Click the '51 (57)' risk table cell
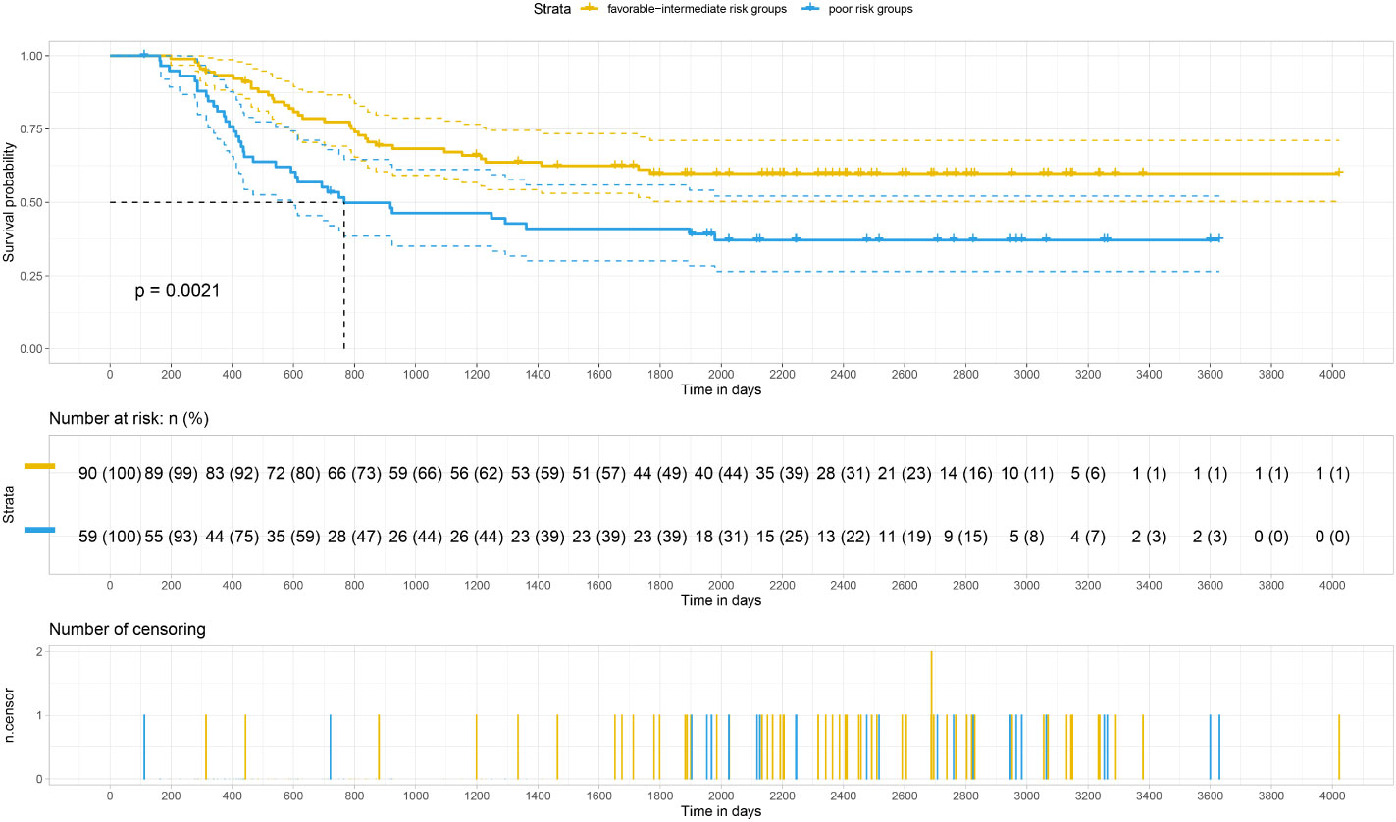Viewport: 1396px width, 822px height. click(x=598, y=474)
